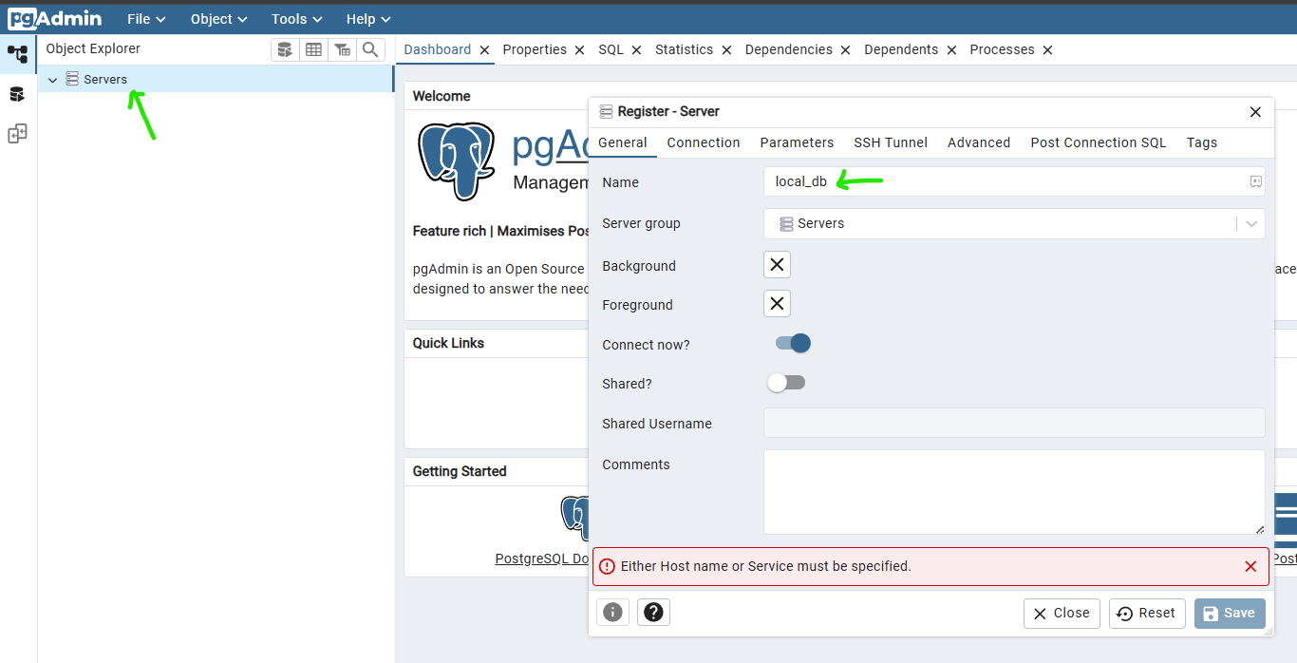The width and height of the screenshot is (1297, 663).
Task: Open help with the question mark button
Action: pos(653,613)
